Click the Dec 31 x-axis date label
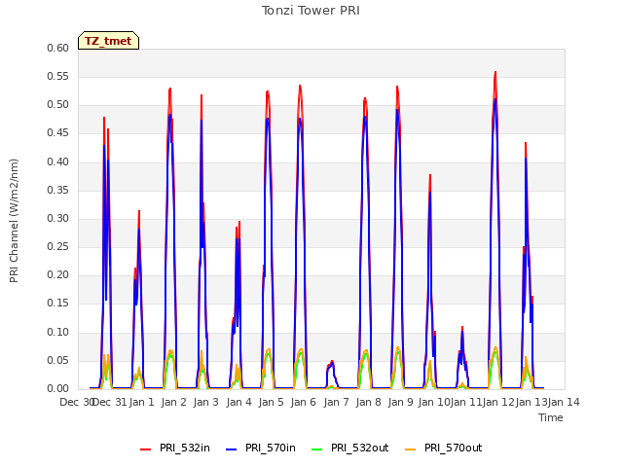This screenshot has width=623, height=467. (x=110, y=402)
